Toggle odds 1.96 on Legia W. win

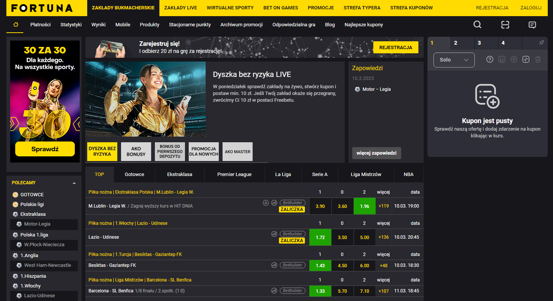point(365,206)
